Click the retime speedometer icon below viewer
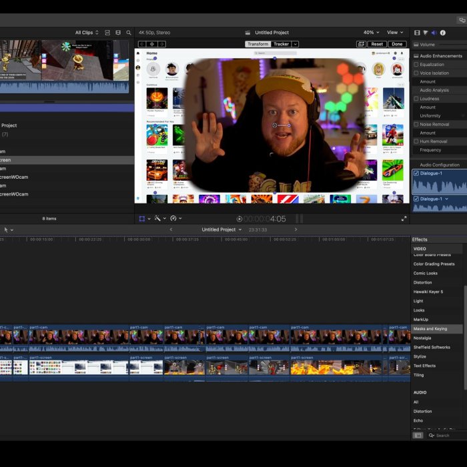This screenshot has width=467, height=467. 173,218
